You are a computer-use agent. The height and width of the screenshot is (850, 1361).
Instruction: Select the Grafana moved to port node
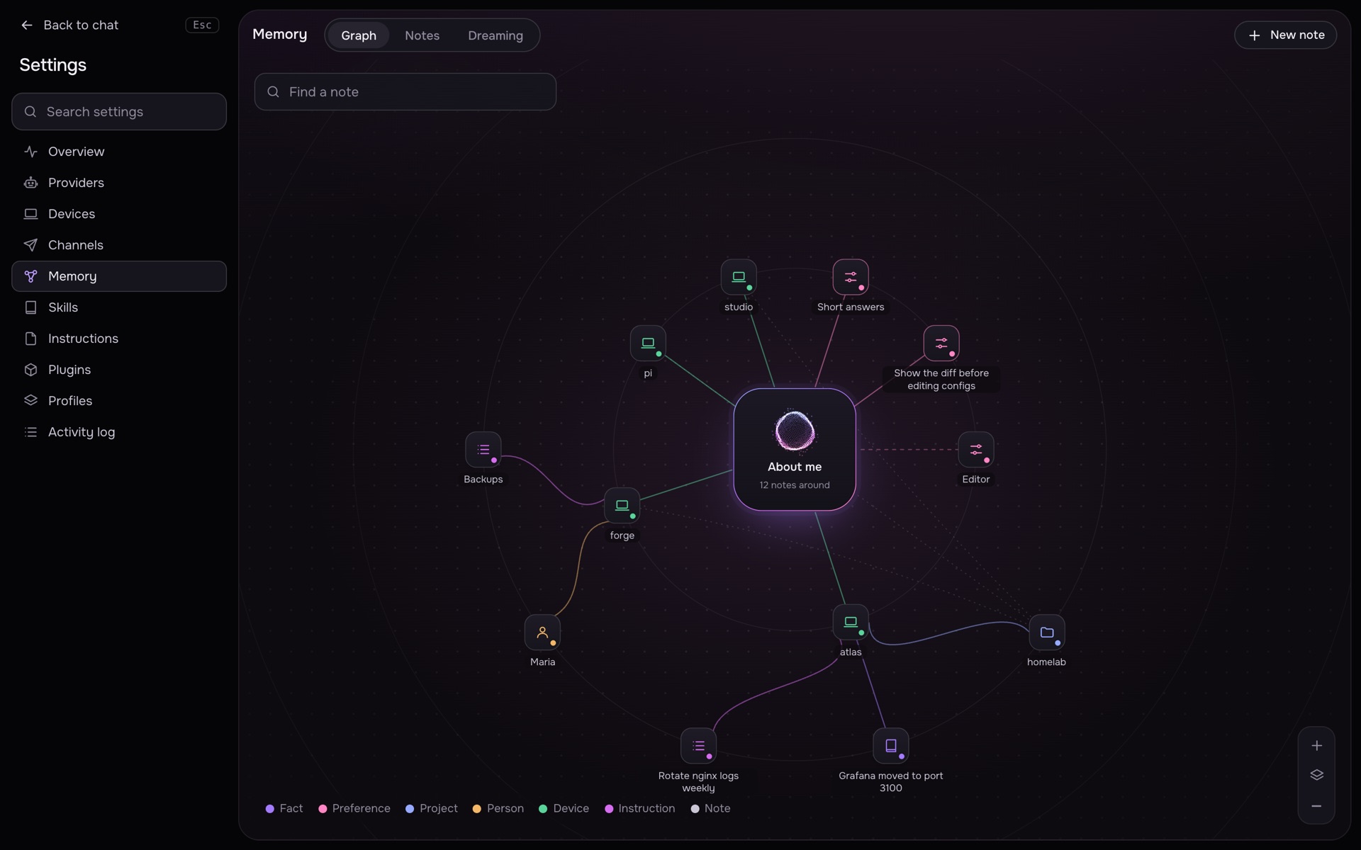tap(891, 746)
